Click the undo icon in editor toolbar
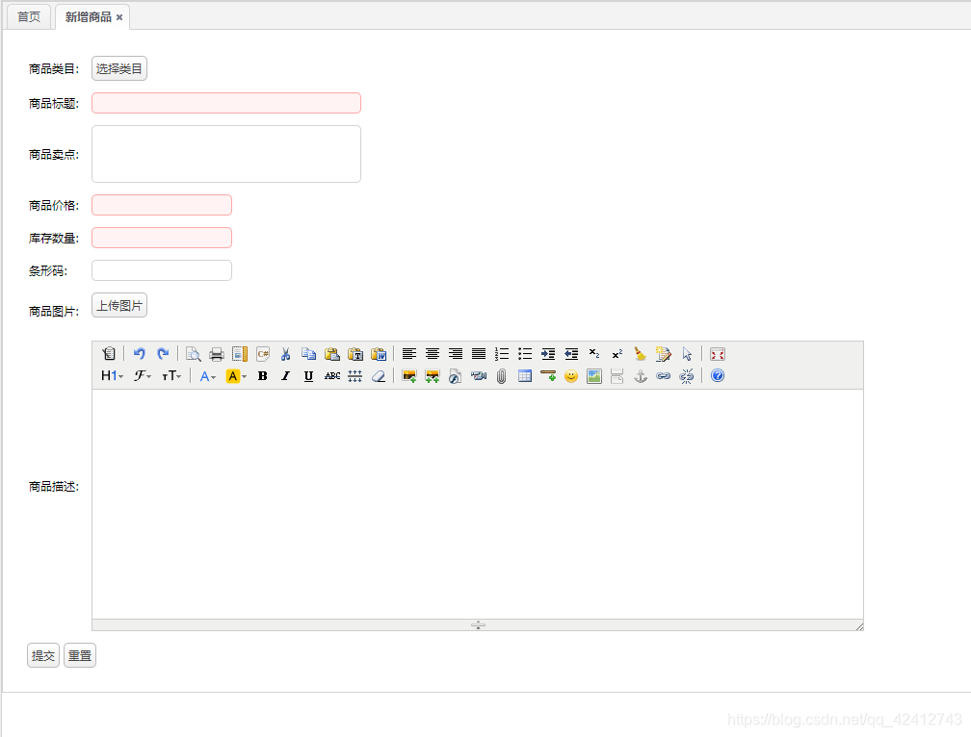The width and height of the screenshot is (971, 737). (x=140, y=354)
